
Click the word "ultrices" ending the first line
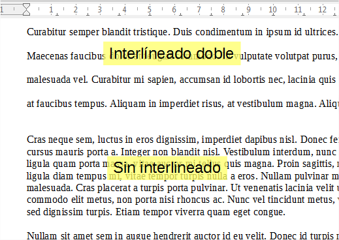coord(319,32)
